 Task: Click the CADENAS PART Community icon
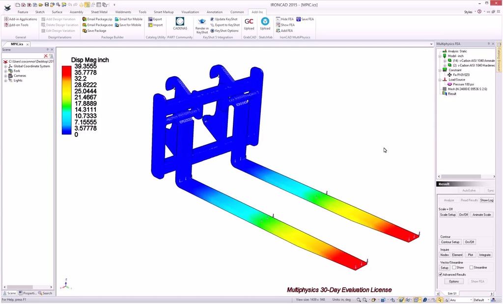(x=180, y=22)
